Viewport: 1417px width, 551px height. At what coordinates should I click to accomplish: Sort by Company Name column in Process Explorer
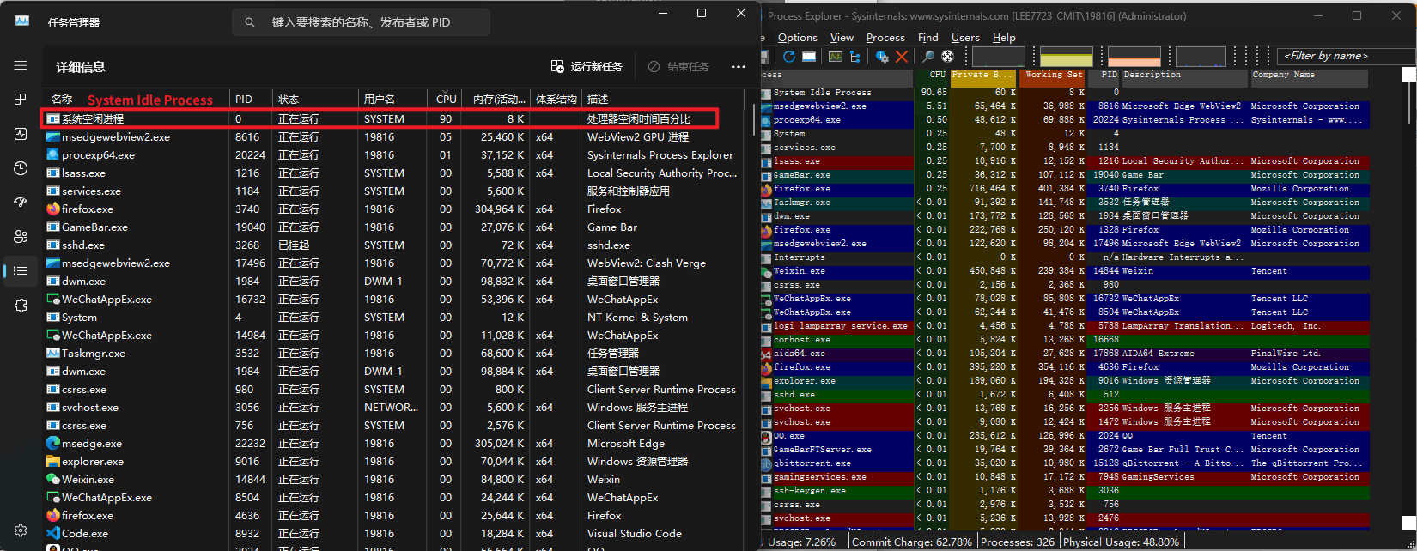1308,77
